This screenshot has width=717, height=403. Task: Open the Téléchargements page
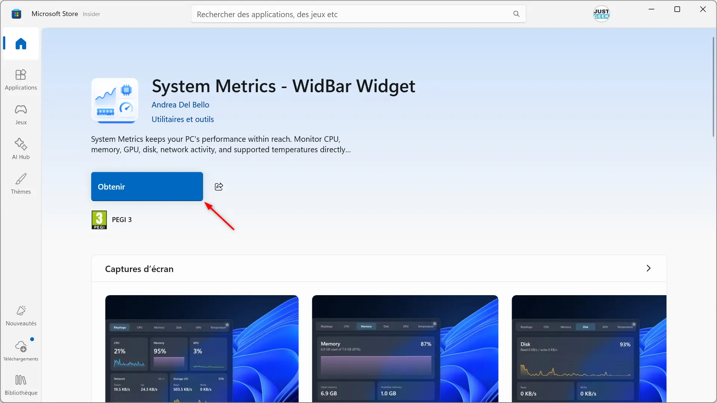(21, 350)
